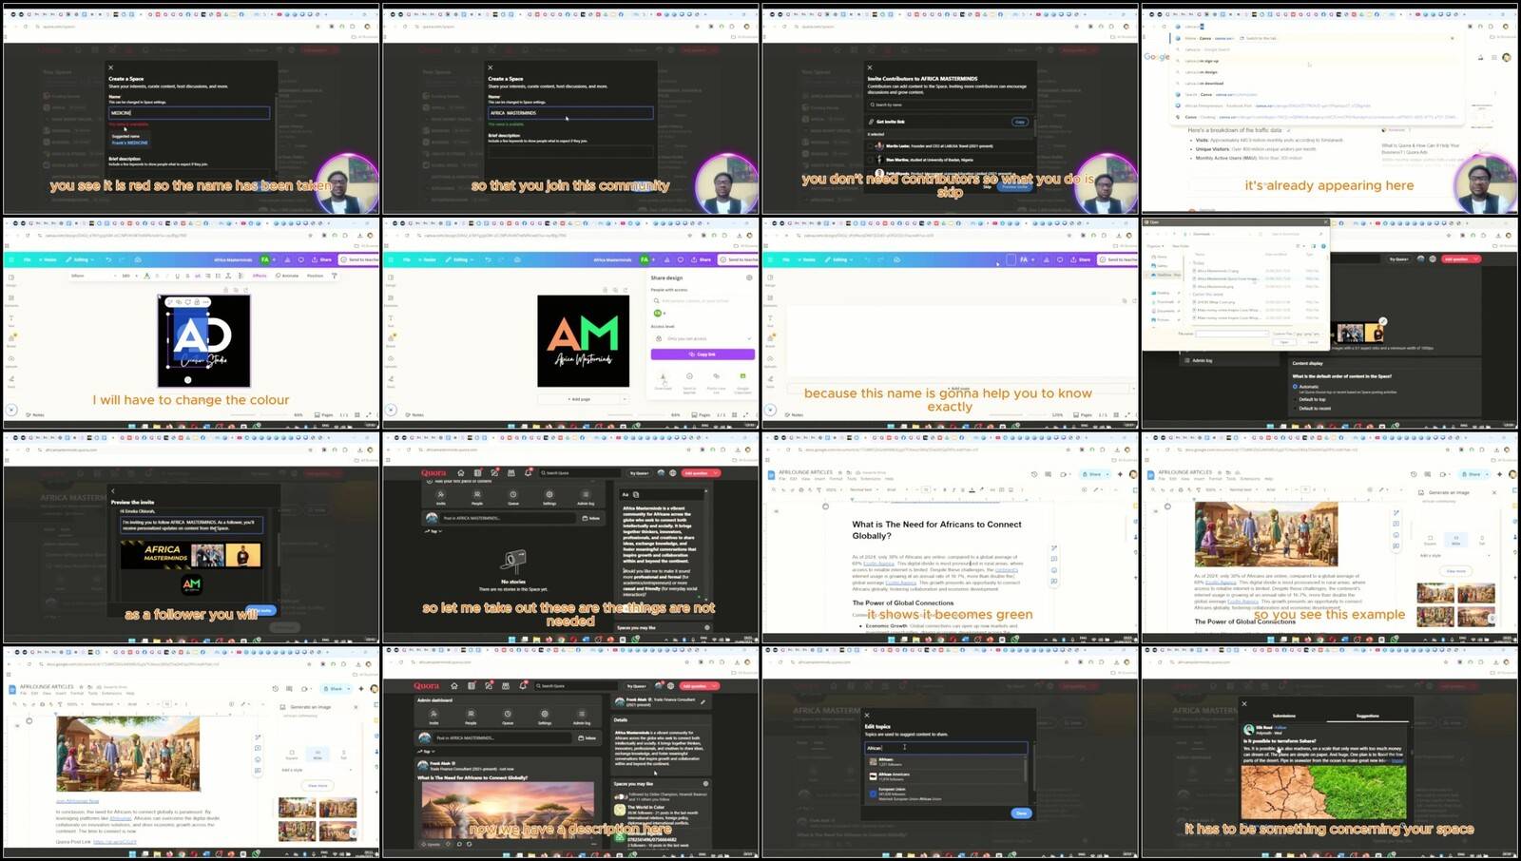Open the settings gear in the Share design panel

[749, 277]
